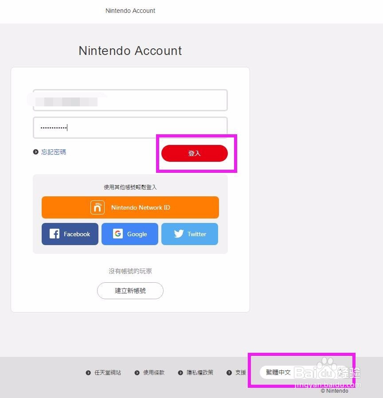Focus the password input field
This screenshot has width=383, height=398.
click(130, 128)
